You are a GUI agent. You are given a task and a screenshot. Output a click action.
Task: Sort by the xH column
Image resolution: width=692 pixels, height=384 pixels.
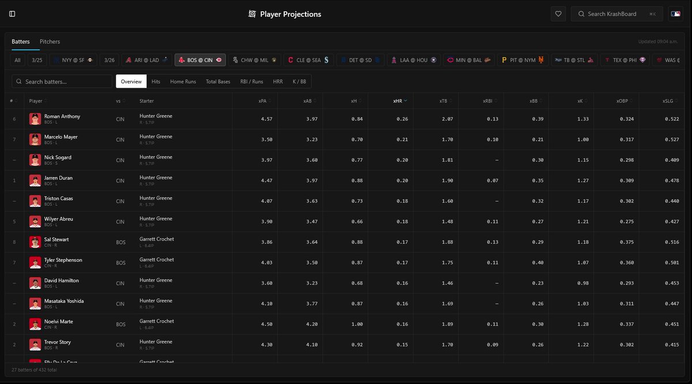[x=357, y=101]
